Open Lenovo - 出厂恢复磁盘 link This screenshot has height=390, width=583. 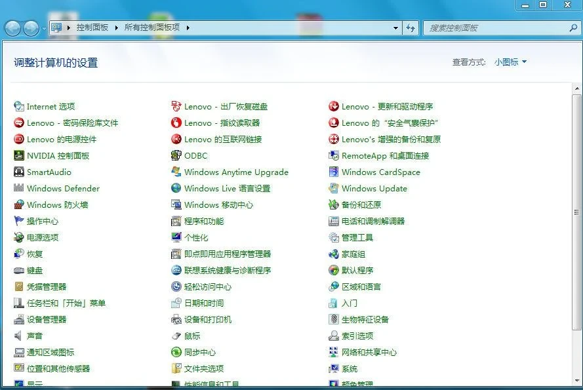click(x=226, y=106)
